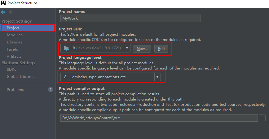Expand the Project language level dropdown arrow
The width and height of the screenshot is (269, 139).
pyautogui.click(x=157, y=77)
